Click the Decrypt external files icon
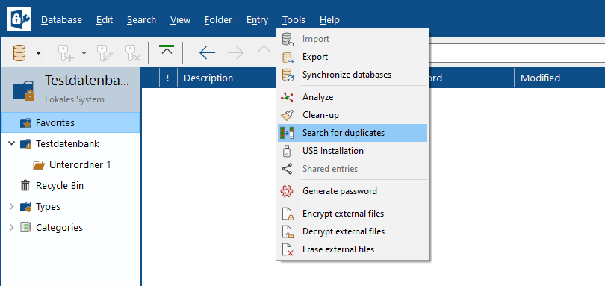The image size is (605, 286). [x=288, y=231]
